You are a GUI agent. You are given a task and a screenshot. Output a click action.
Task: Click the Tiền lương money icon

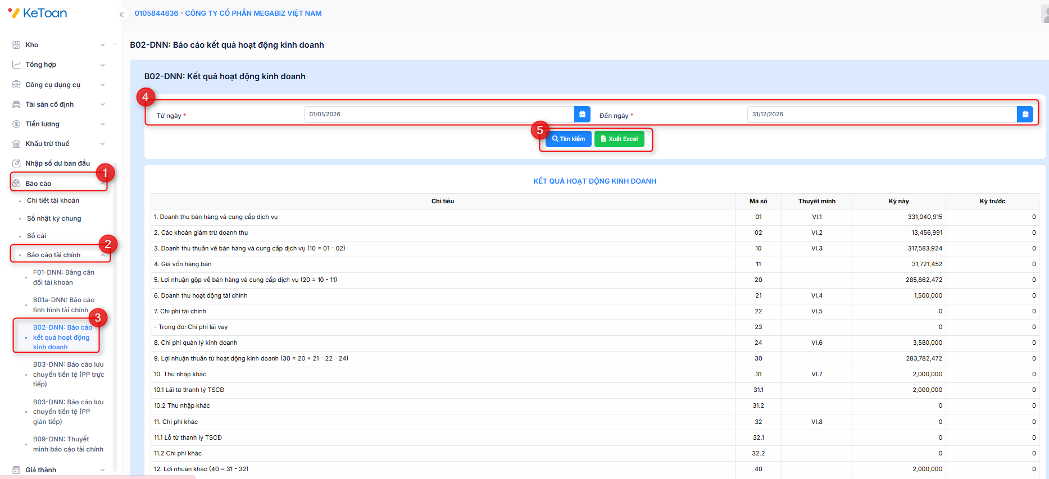(x=16, y=124)
